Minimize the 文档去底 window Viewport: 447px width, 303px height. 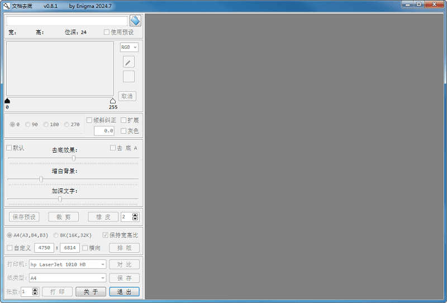pos(407,4)
